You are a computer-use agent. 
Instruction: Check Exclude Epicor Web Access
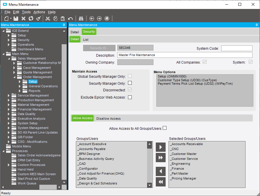point(130,97)
